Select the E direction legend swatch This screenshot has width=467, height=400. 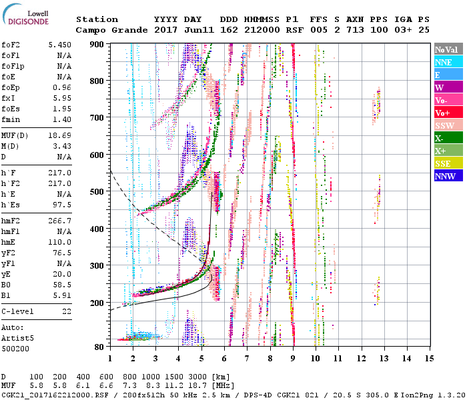pyautogui.click(x=448, y=75)
